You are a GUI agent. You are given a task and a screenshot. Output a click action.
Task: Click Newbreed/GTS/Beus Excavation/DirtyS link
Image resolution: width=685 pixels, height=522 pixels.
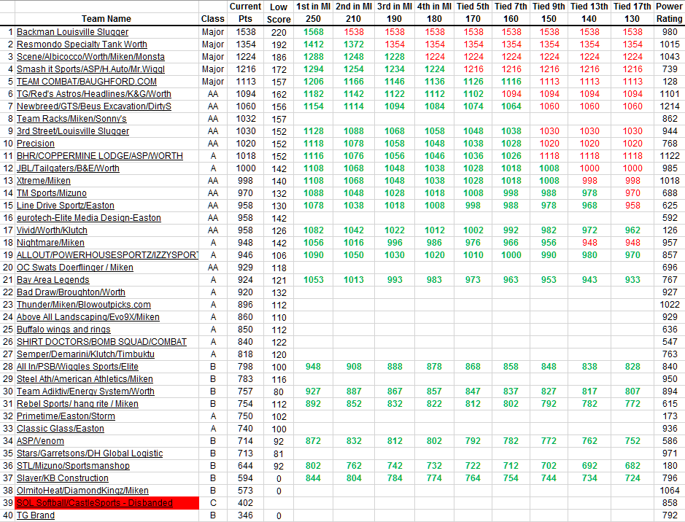[x=94, y=106]
